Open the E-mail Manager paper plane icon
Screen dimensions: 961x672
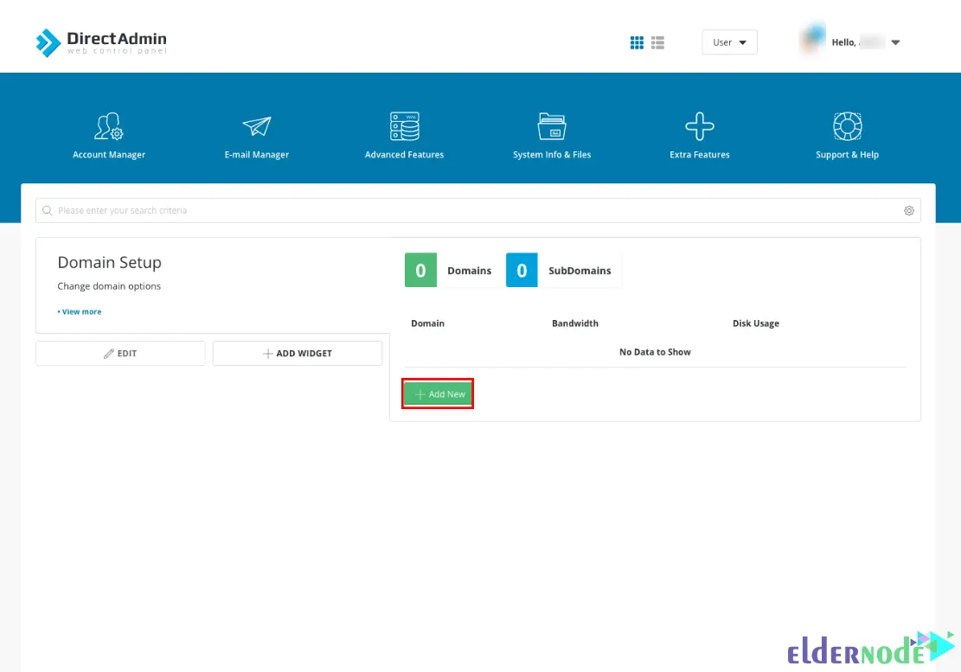pyautogui.click(x=256, y=127)
